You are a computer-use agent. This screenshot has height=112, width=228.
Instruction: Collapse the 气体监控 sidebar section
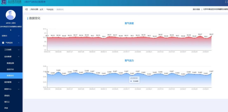19,43
